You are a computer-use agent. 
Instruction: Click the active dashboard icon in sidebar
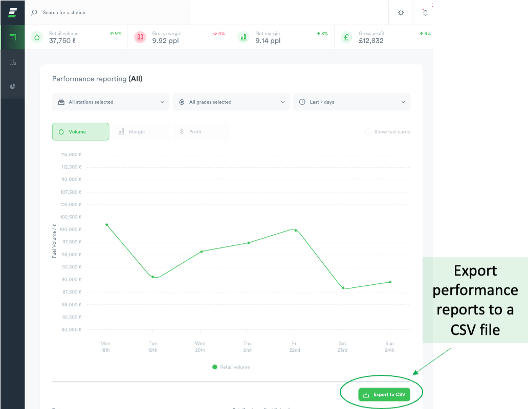tap(12, 37)
